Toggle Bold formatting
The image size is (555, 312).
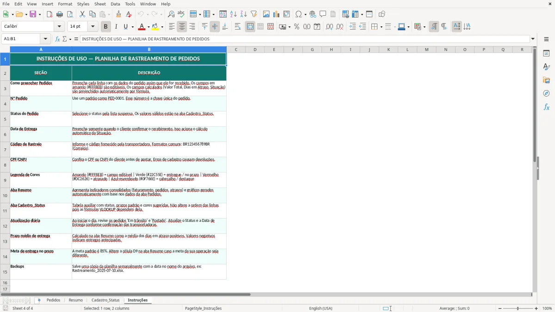tap(105, 27)
